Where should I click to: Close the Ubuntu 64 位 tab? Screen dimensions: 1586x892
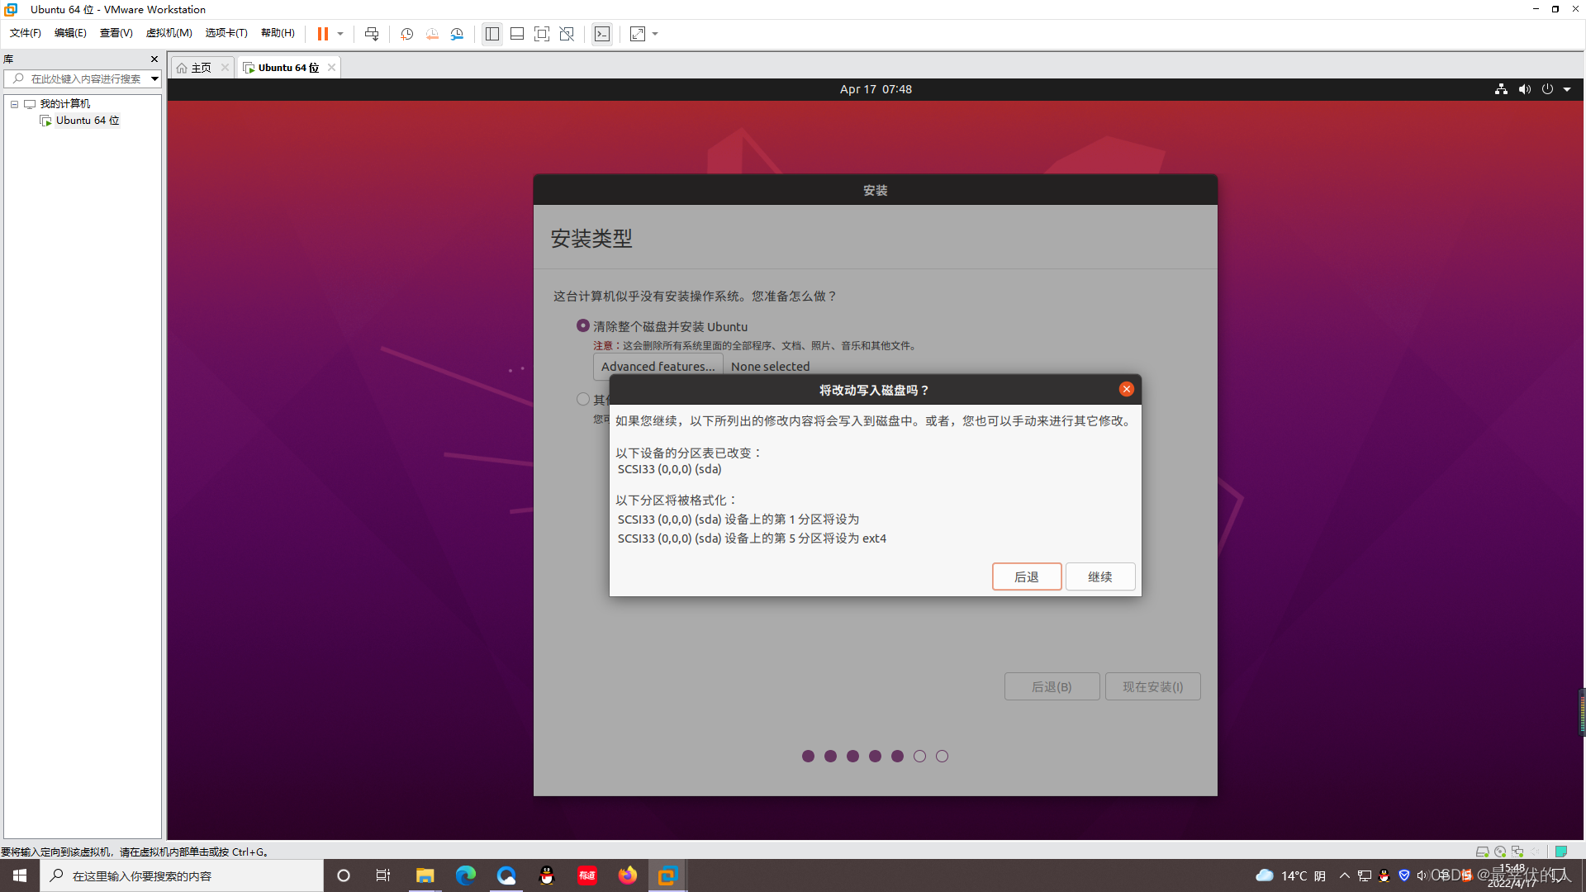[x=331, y=68]
